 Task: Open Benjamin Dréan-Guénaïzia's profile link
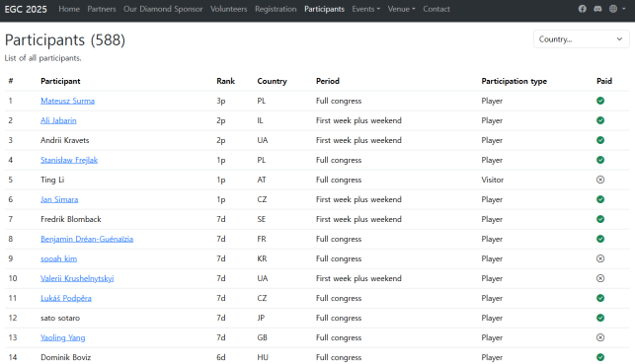coord(87,239)
